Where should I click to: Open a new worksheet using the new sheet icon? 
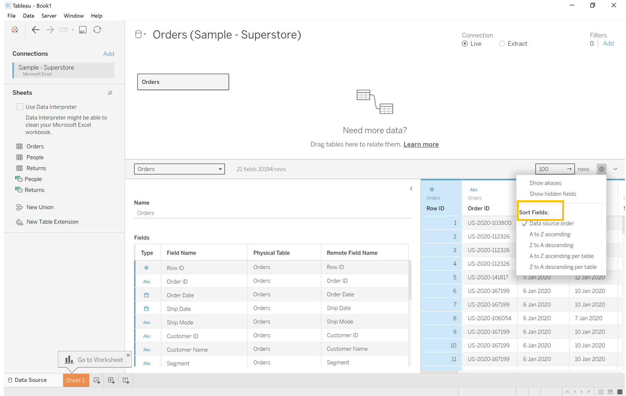97,380
